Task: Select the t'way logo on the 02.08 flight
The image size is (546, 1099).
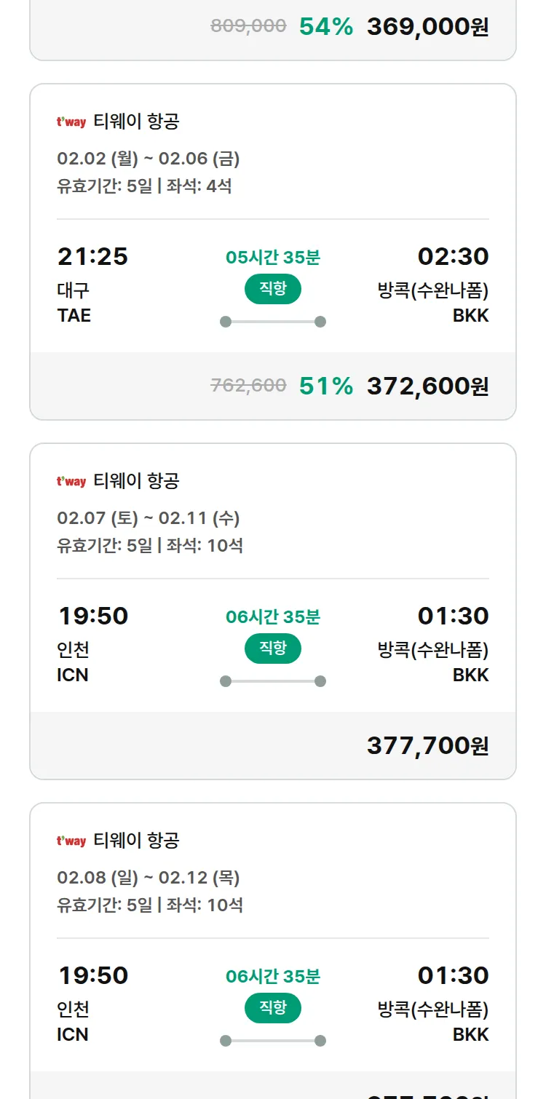Action: click(71, 841)
